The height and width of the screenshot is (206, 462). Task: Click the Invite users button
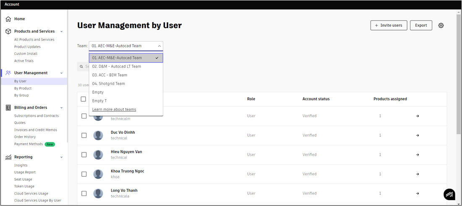click(x=389, y=25)
